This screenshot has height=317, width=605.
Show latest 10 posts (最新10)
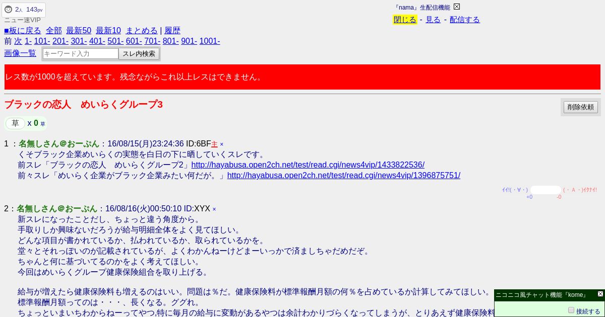point(108,30)
